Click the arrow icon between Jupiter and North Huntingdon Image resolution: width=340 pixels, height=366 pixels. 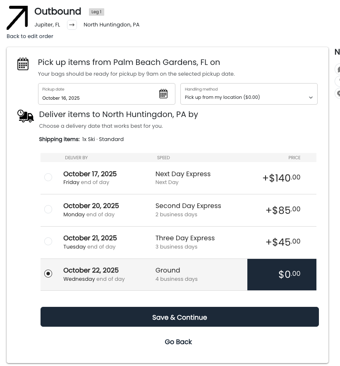coord(72,25)
